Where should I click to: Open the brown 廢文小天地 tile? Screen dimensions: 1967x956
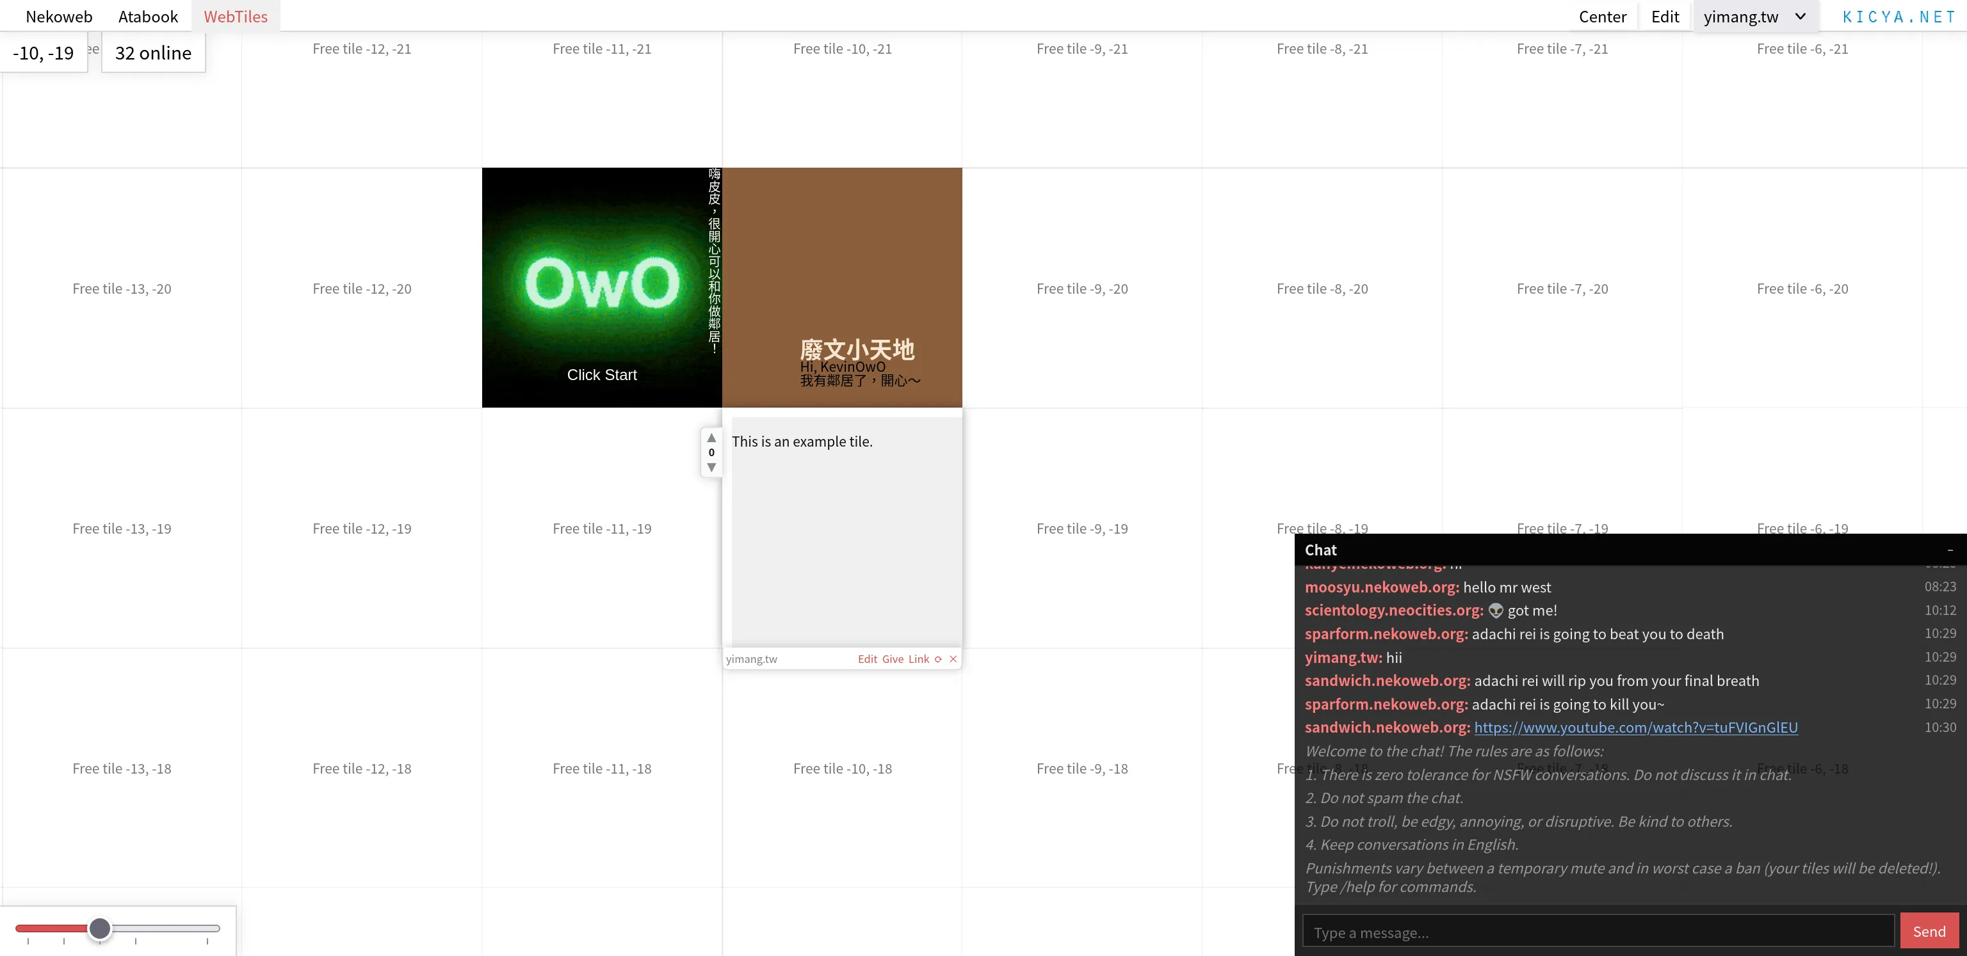point(841,289)
